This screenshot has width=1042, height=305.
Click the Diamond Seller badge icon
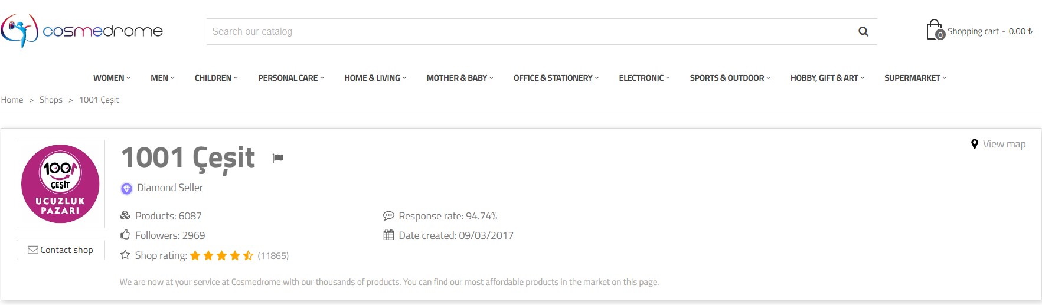pos(126,188)
